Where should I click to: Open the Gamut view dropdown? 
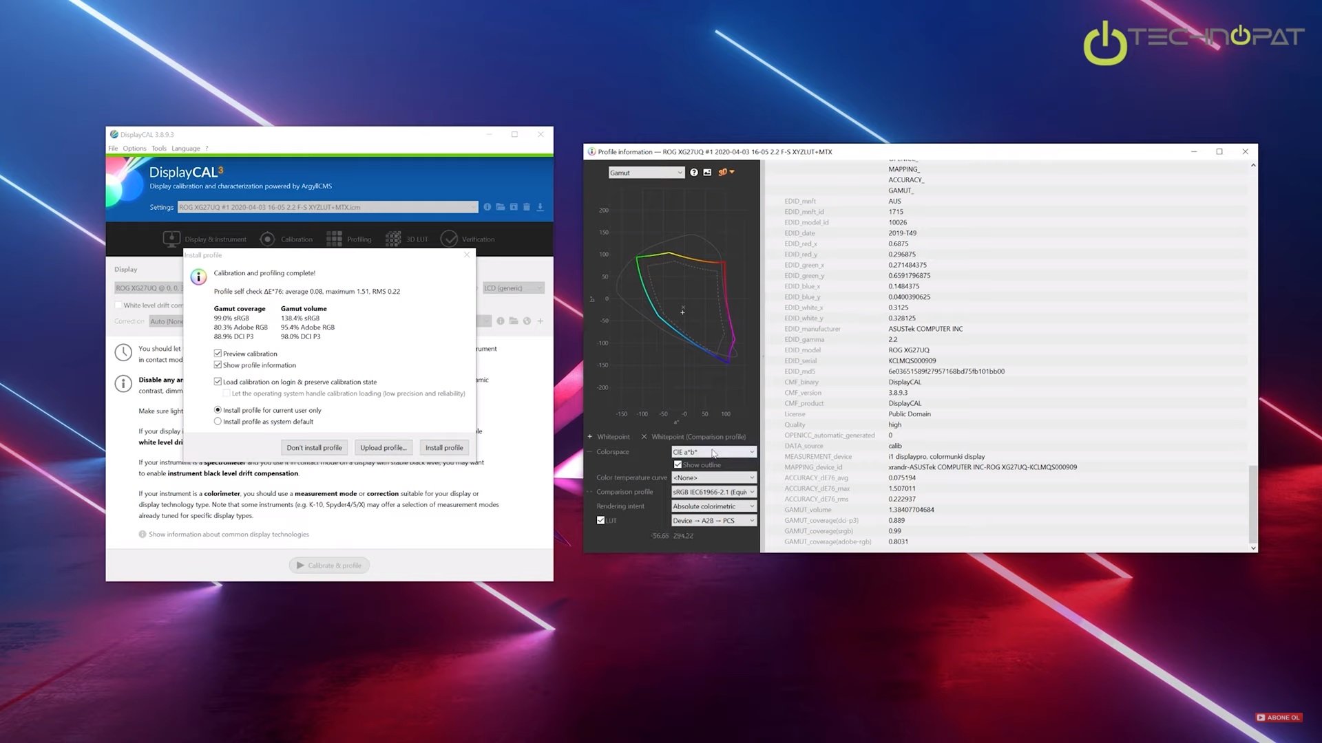646,173
